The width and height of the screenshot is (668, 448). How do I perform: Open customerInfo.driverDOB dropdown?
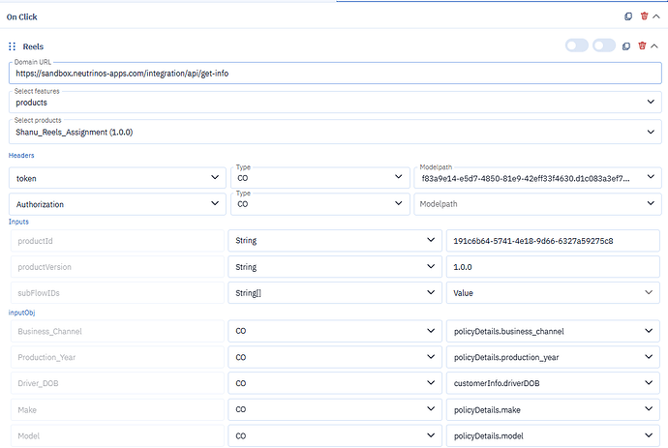click(x=553, y=383)
